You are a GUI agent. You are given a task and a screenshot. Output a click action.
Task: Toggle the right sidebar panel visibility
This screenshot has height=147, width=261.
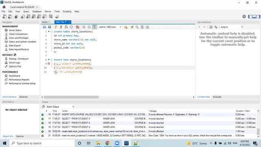click(x=258, y=16)
